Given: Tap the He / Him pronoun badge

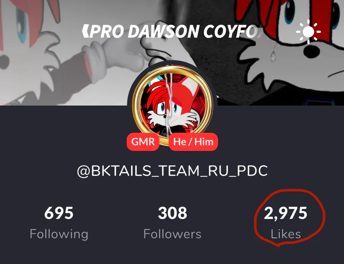Looking at the screenshot, I should (193, 142).
